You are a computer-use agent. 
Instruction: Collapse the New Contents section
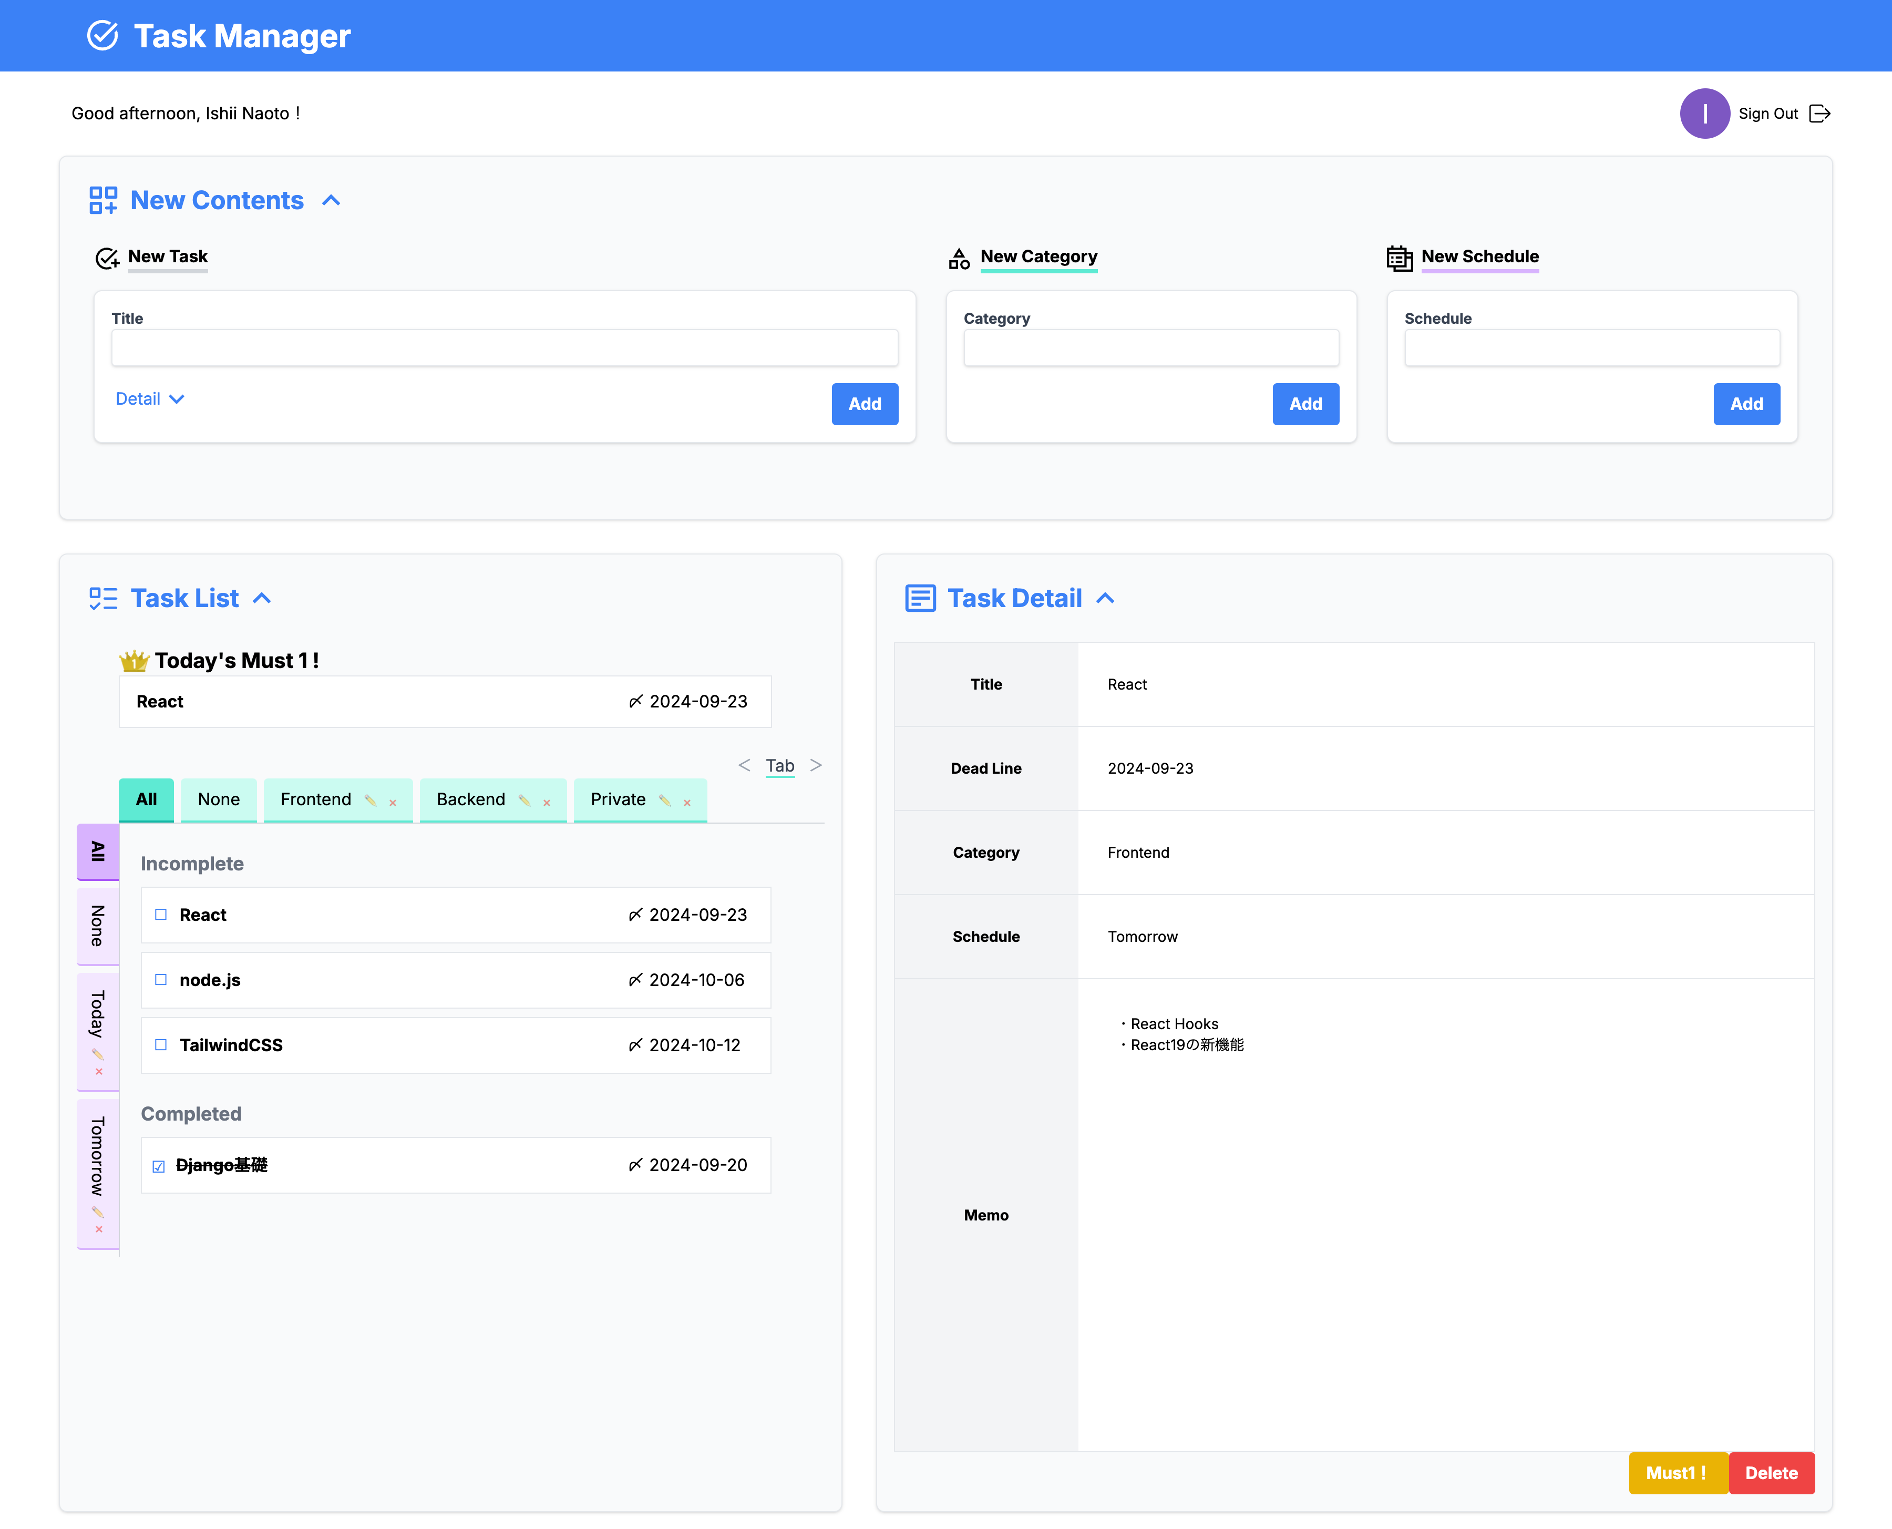point(331,201)
